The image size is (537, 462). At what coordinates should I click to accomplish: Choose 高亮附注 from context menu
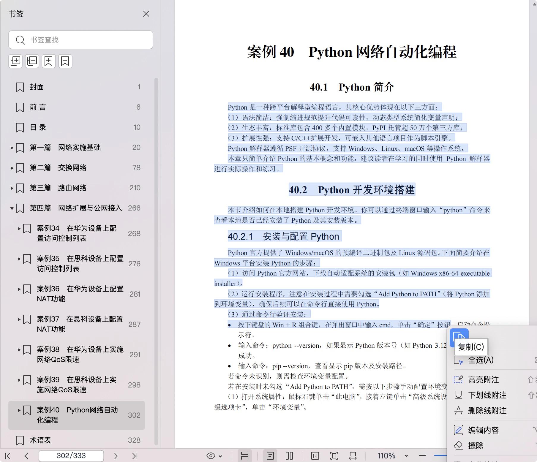[x=483, y=380]
